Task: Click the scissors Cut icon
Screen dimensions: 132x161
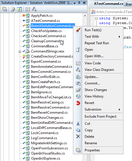Action: (78, 124)
